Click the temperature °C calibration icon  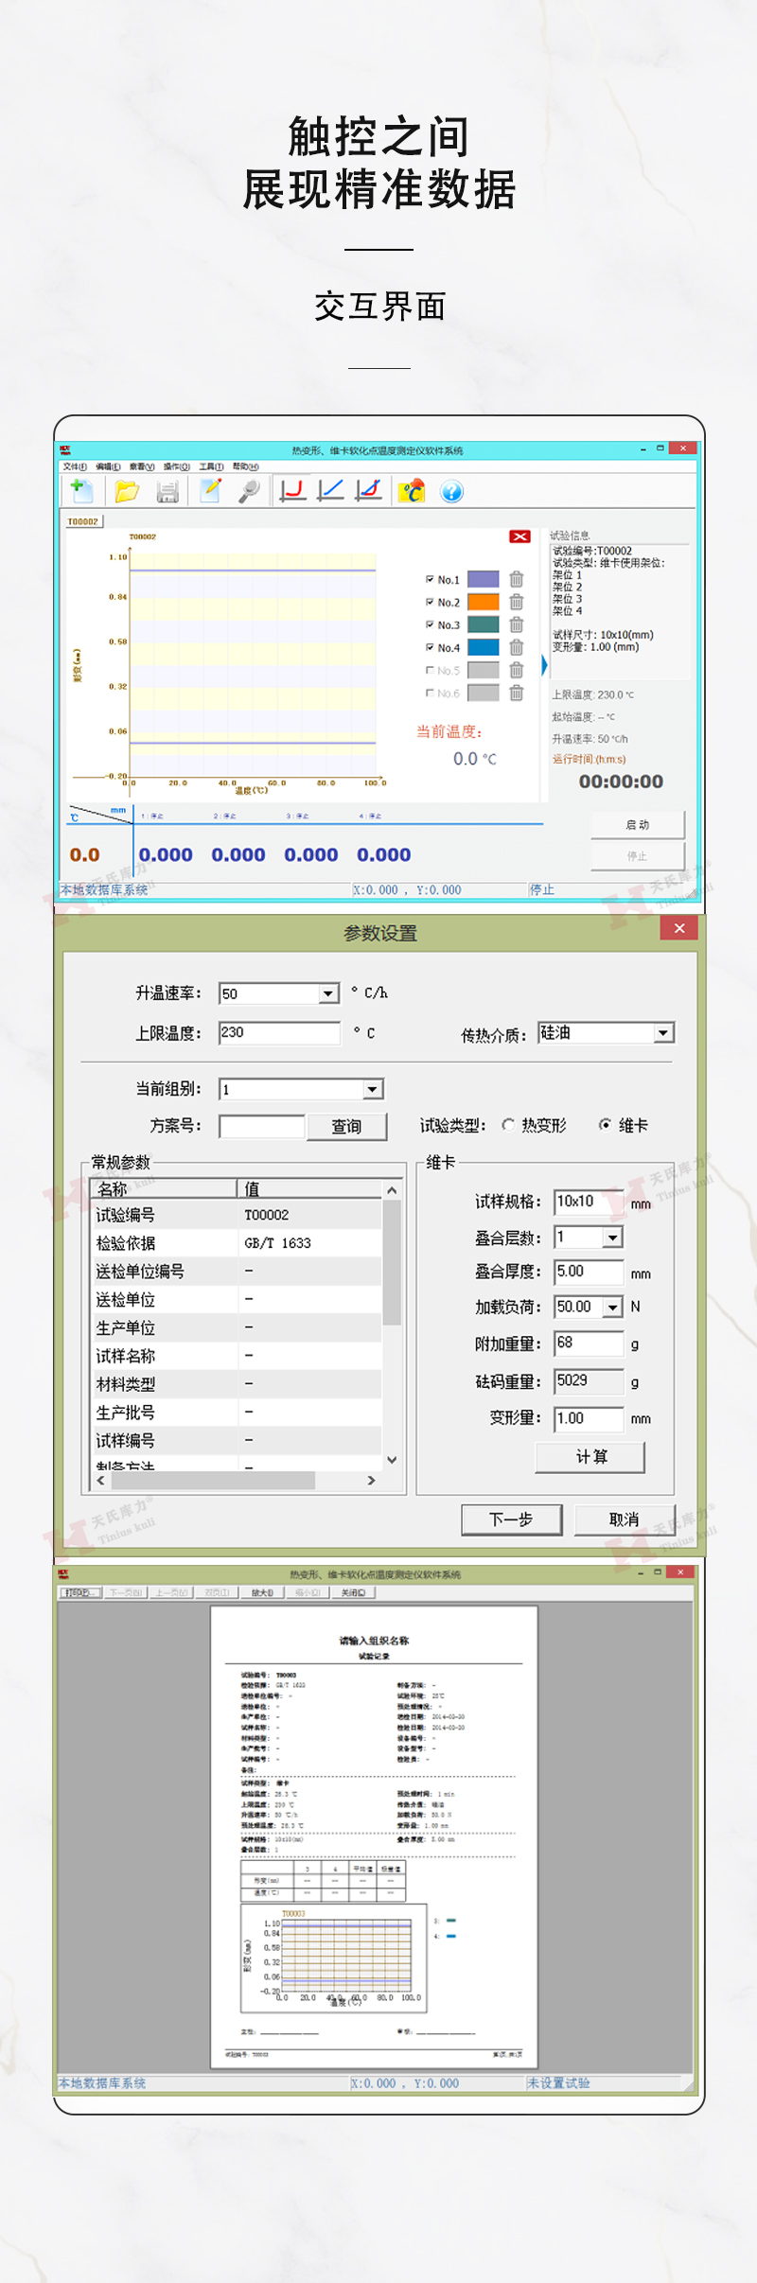click(x=412, y=491)
